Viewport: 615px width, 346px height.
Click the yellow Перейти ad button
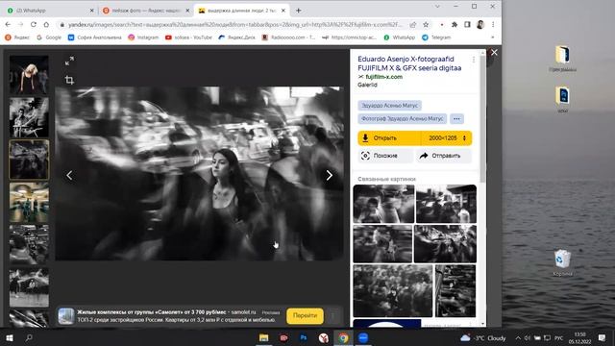coord(306,316)
